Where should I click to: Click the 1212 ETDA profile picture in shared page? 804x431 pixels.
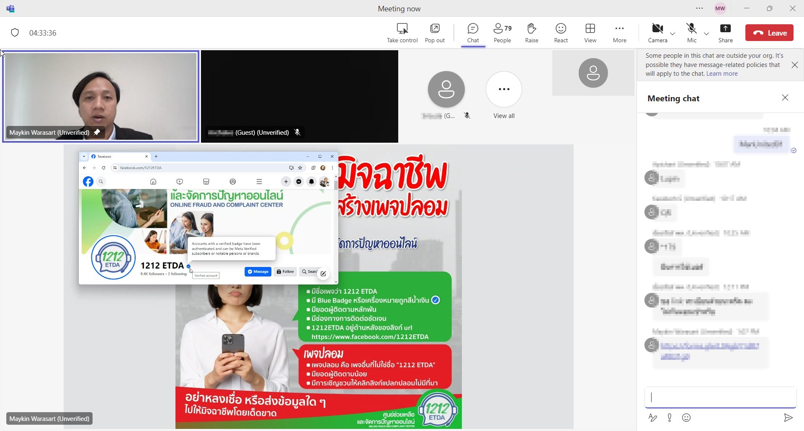pos(113,257)
